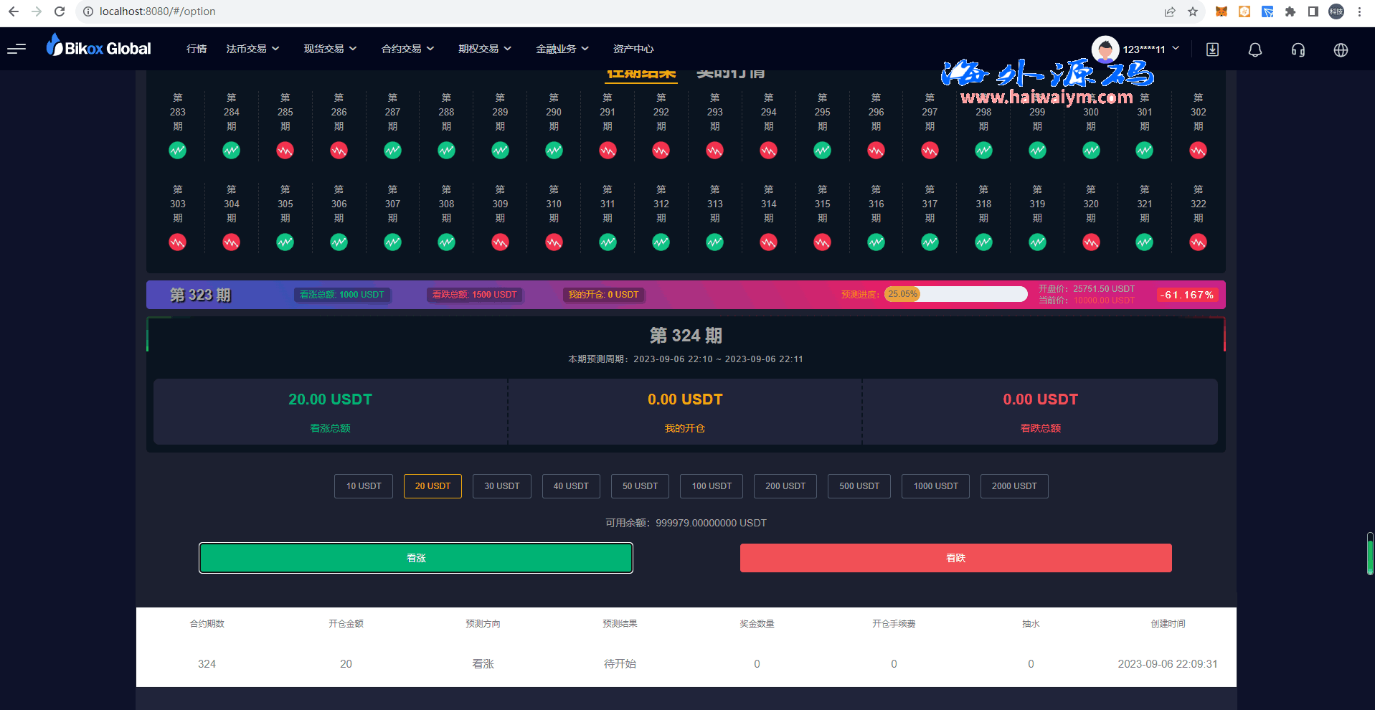Click the customer support headset icon
This screenshot has height=710, width=1375.
click(x=1298, y=49)
